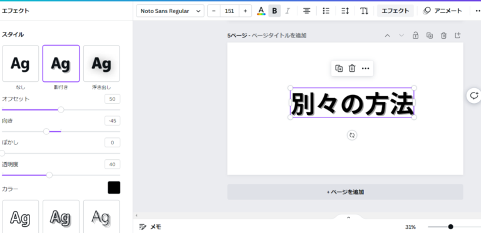Image resolution: width=481 pixels, height=233 pixels.
Task: Select the 影付き style thumbnail
Action: 61,64
